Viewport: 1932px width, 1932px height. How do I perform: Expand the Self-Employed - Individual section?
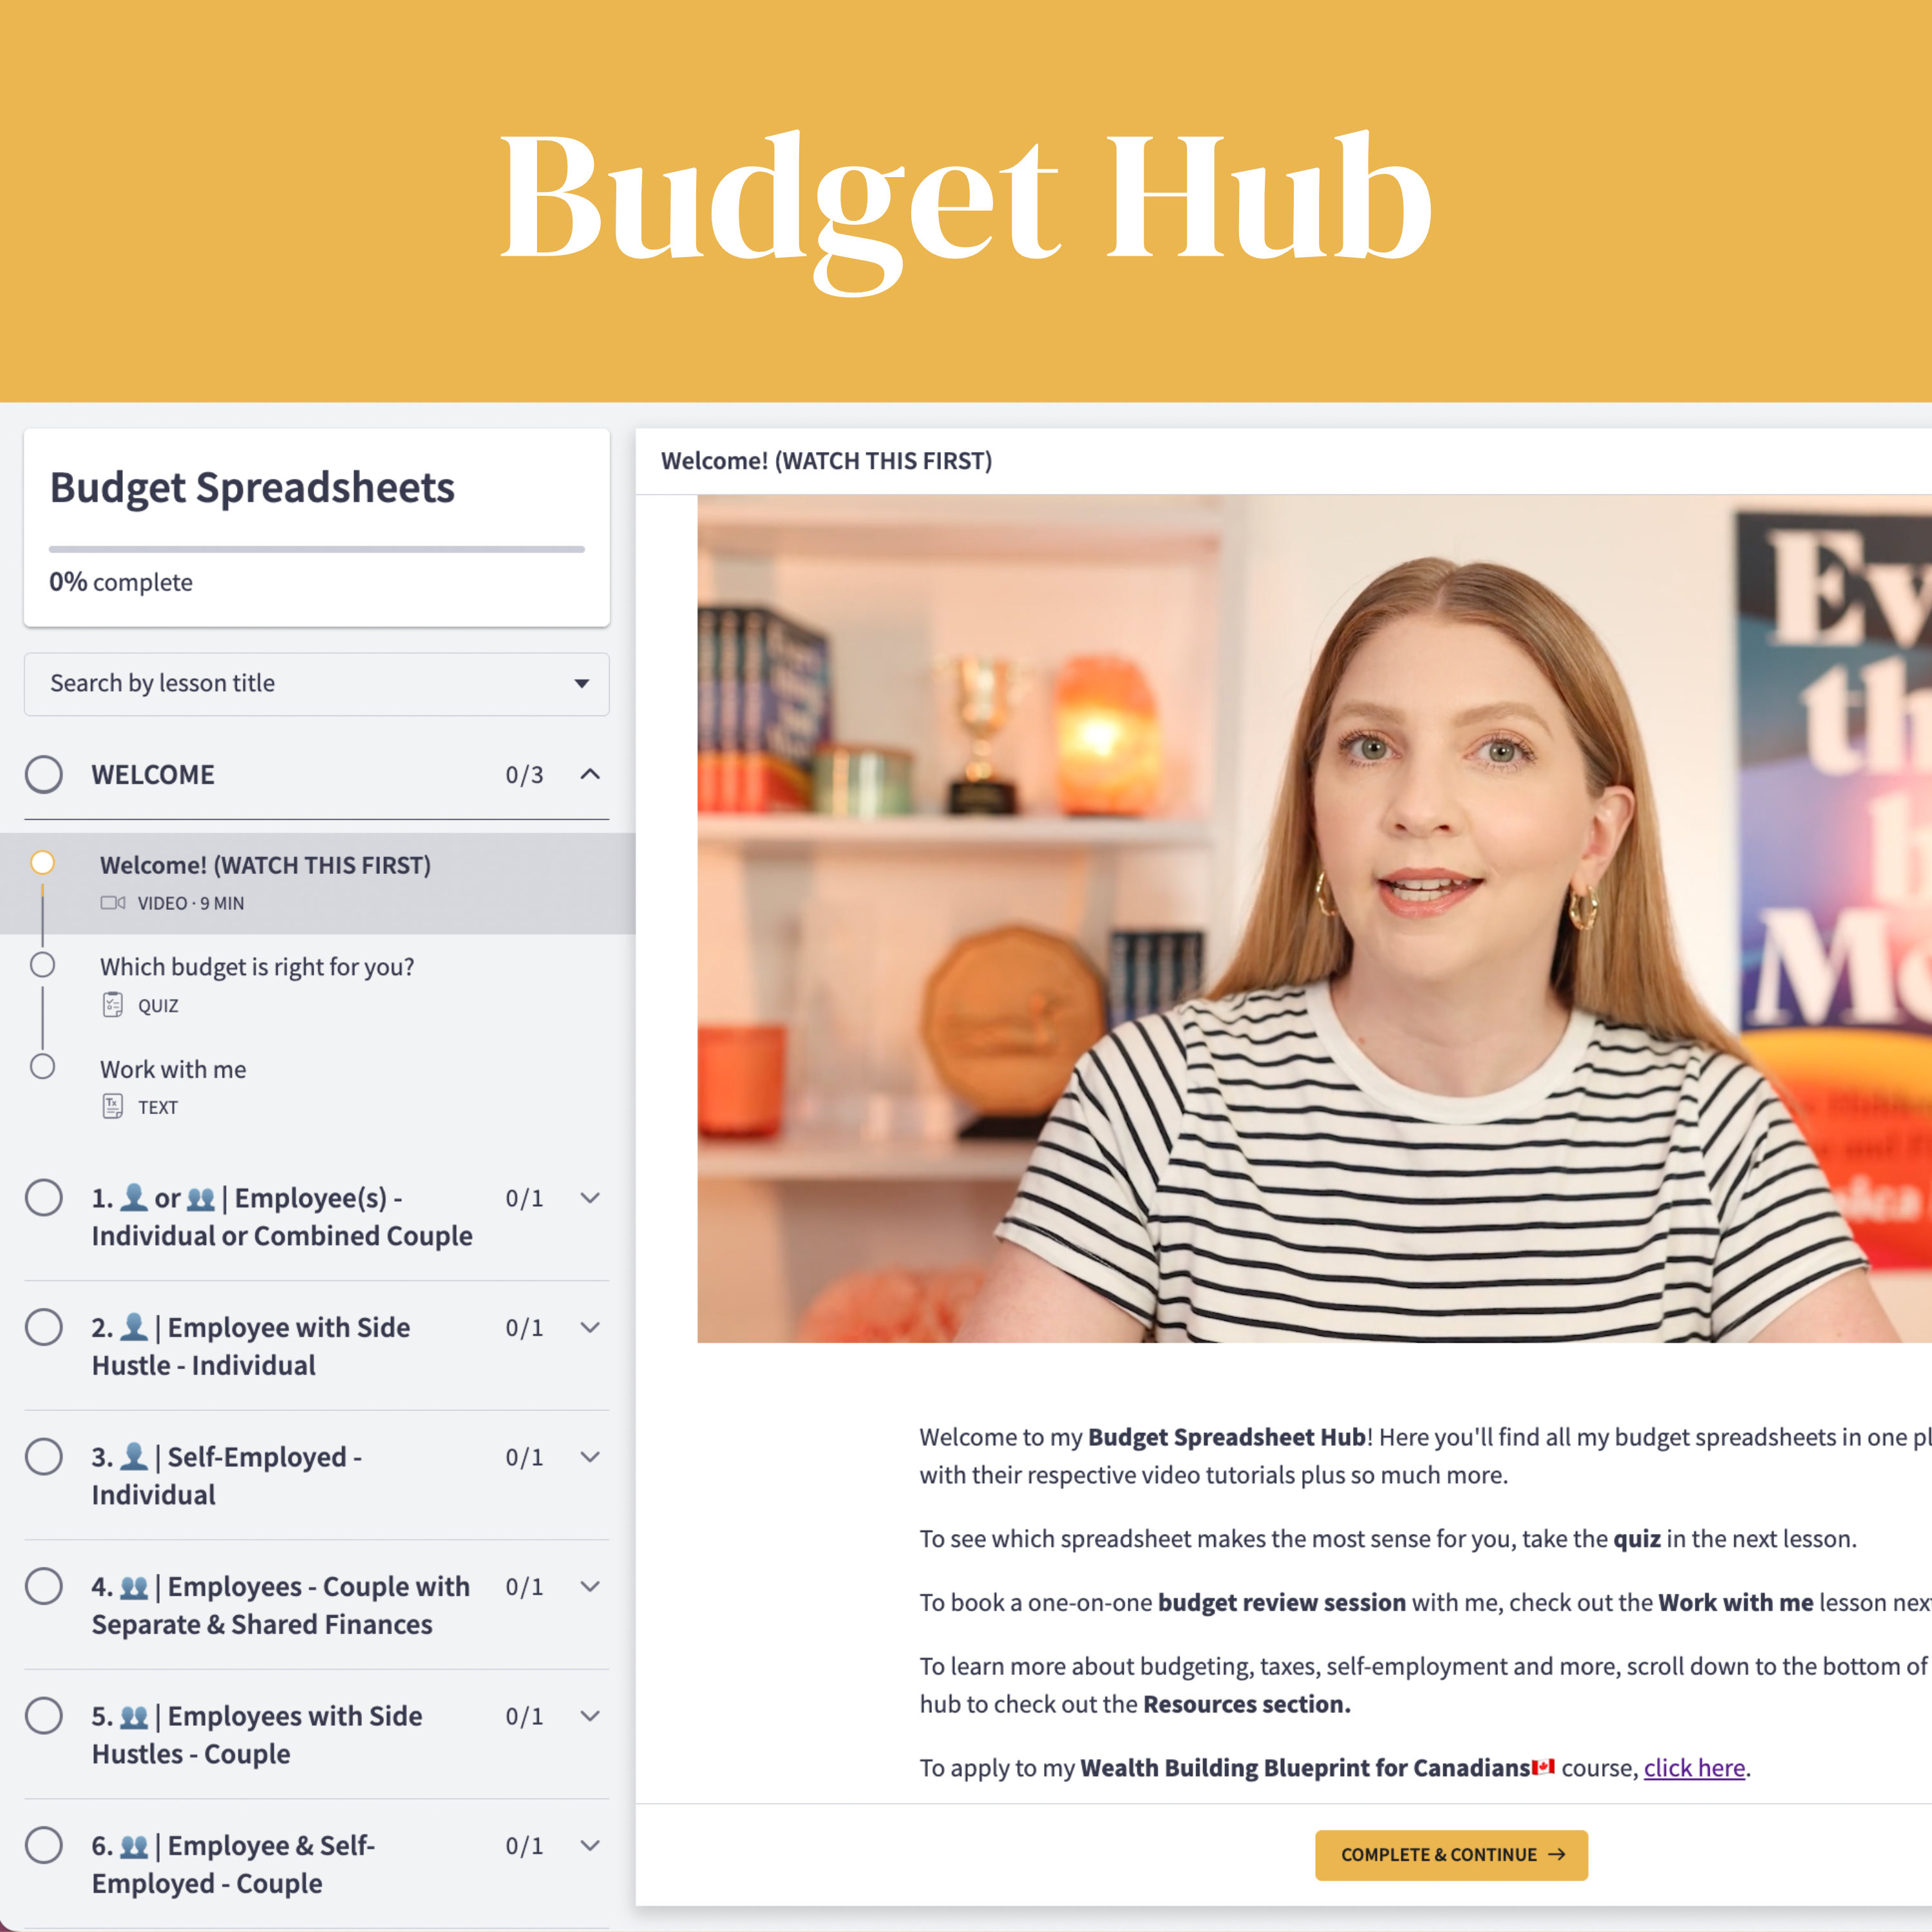pos(590,1457)
